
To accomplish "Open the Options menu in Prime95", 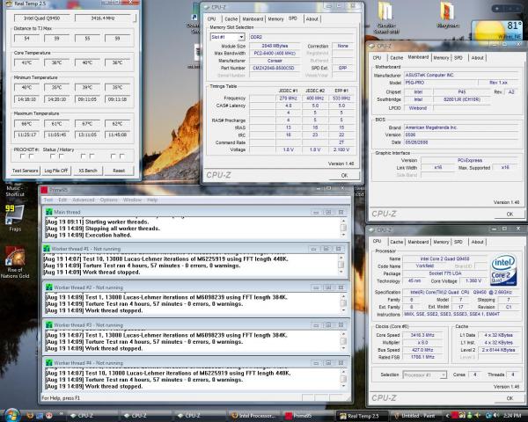I will click(109, 200).
